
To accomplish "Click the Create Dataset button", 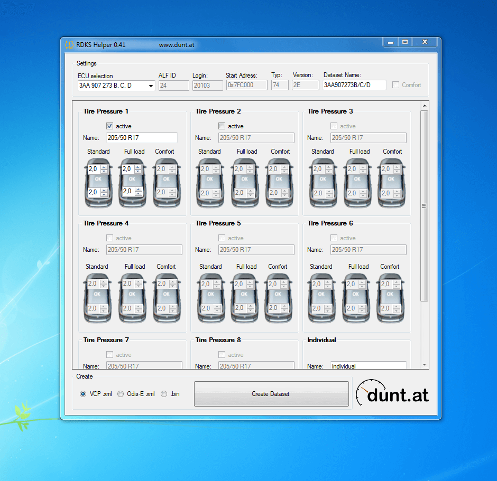I will [x=271, y=394].
